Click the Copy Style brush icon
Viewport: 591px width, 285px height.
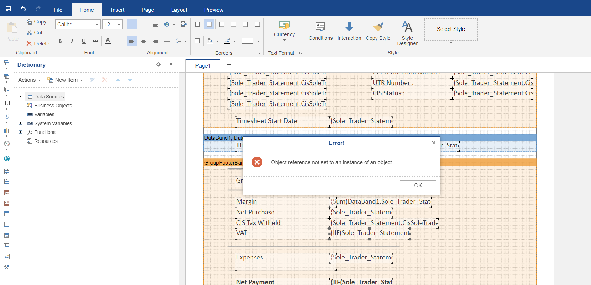point(378,27)
